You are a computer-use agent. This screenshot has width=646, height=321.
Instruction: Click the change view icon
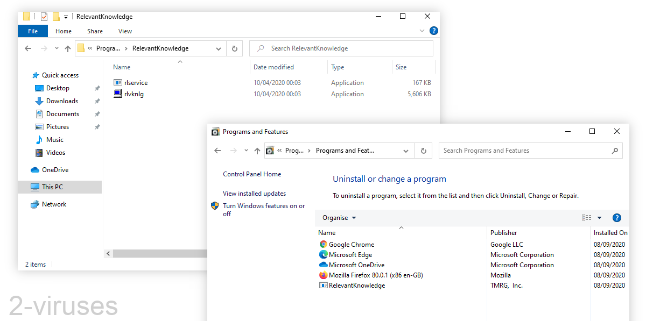(x=587, y=218)
